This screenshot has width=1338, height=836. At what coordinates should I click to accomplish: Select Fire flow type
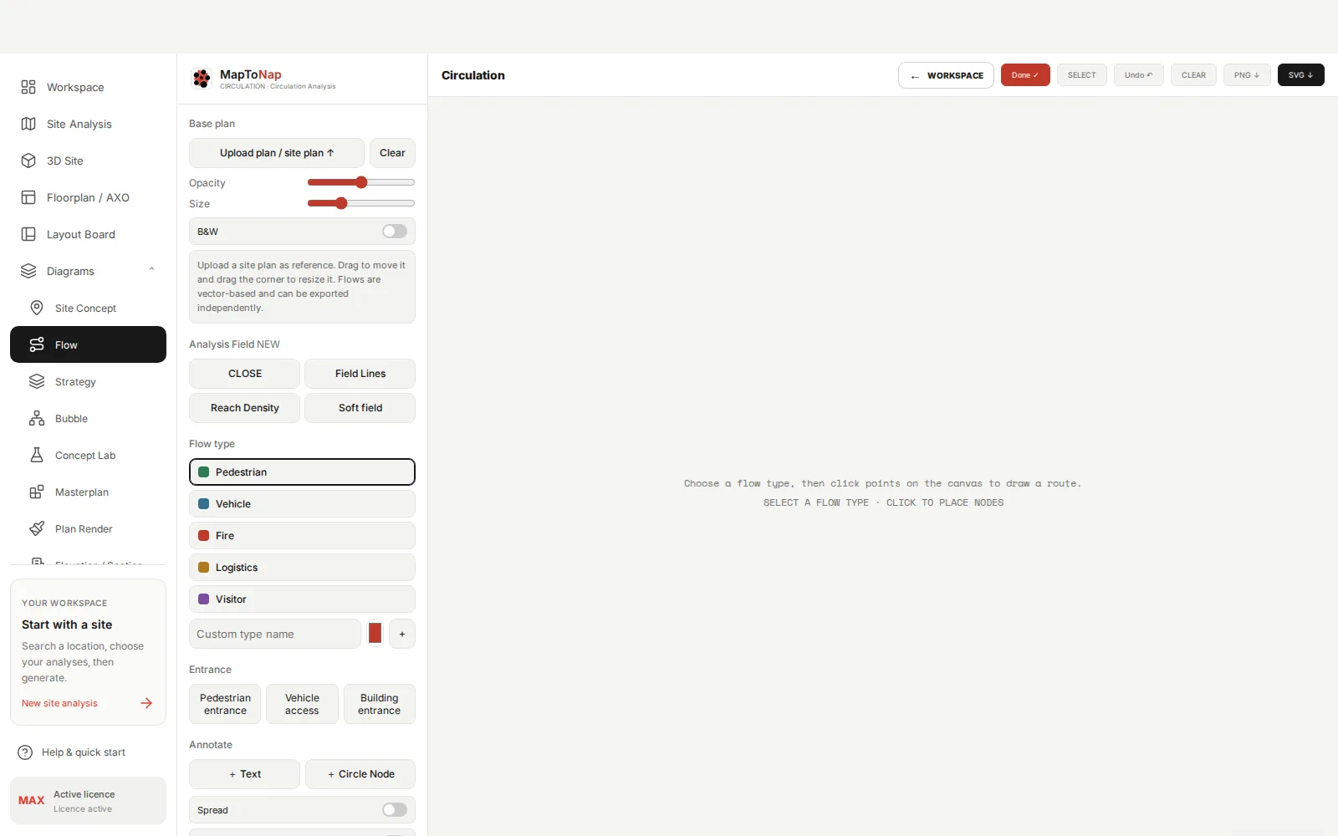(302, 536)
